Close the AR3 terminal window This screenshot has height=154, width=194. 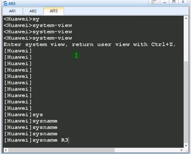point(183,2)
